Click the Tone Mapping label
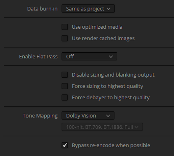This screenshot has height=156, width=174. pyautogui.click(x=40, y=116)
